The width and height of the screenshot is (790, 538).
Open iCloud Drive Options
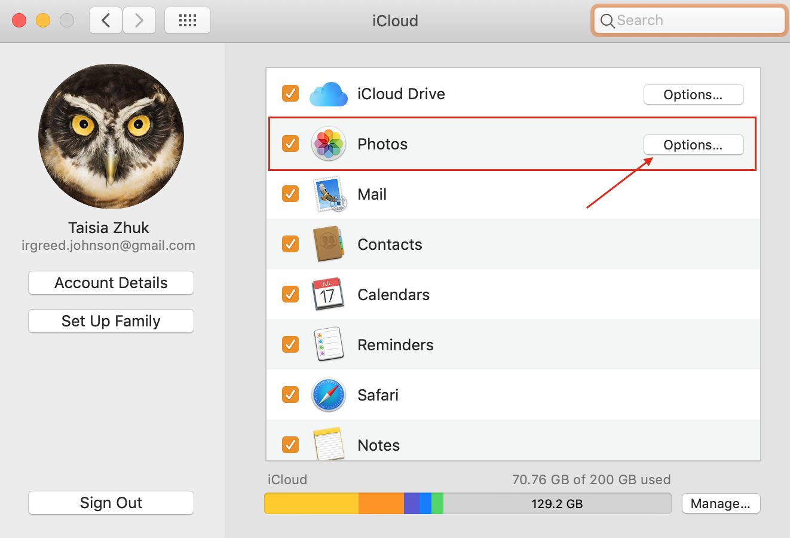pos(693,94)
